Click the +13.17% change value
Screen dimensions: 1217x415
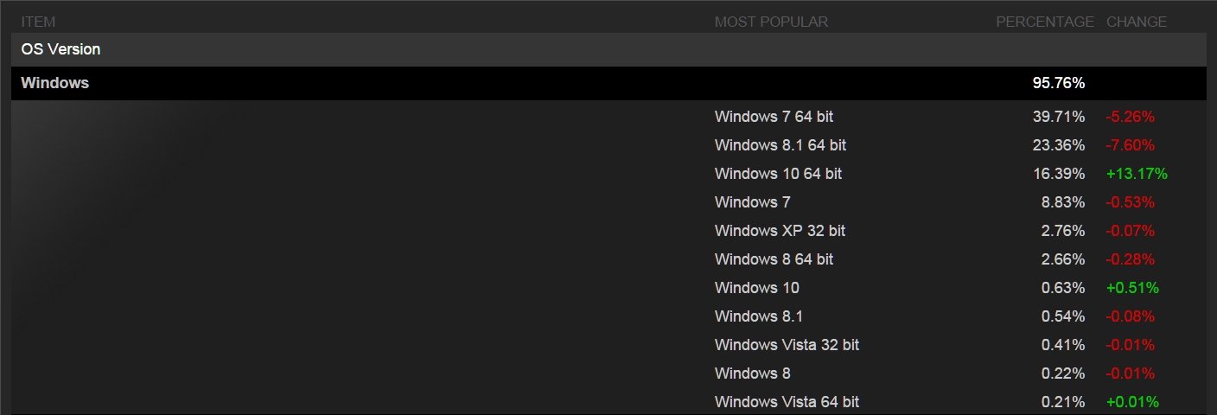point(1137,174)
